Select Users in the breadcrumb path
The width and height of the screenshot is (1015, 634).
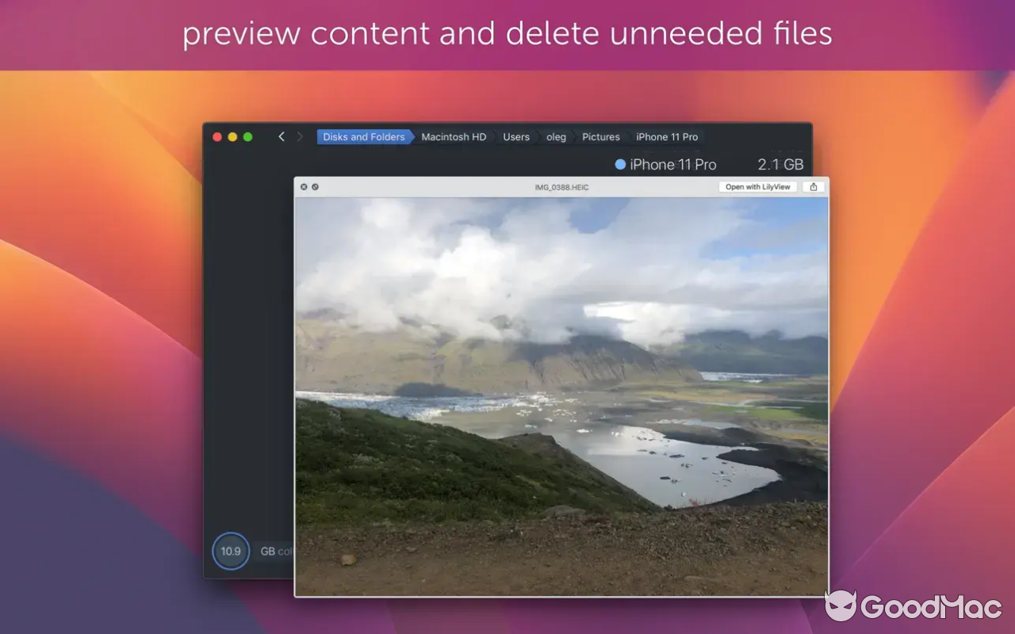coord(515,136)
